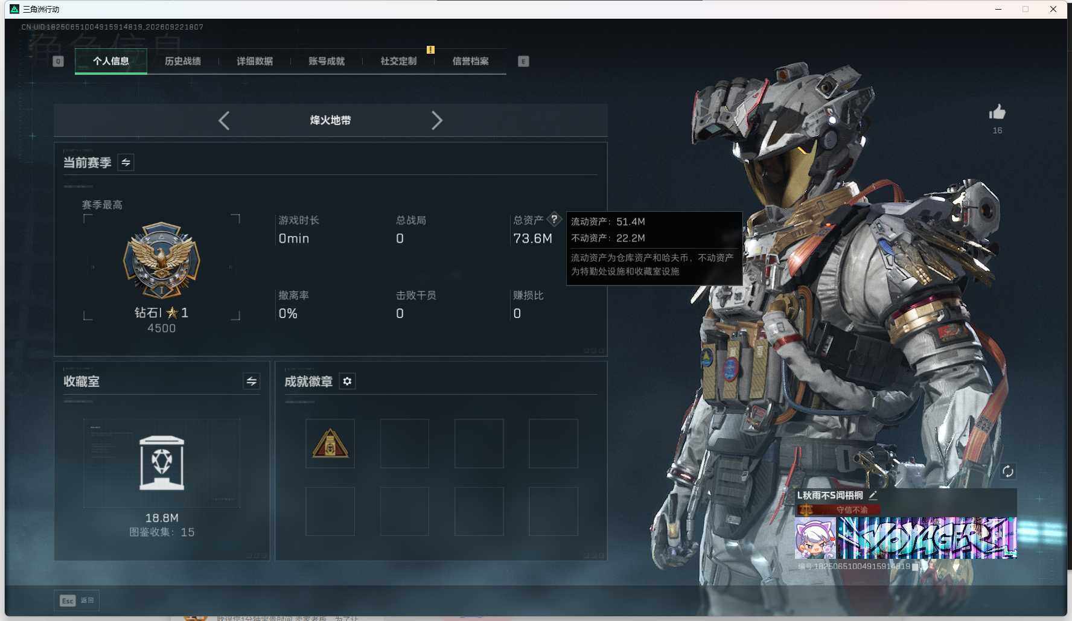This screenshot has height=621, width=1072.
Task: Click the rank score 4500
Action: [x=162, y=328]
